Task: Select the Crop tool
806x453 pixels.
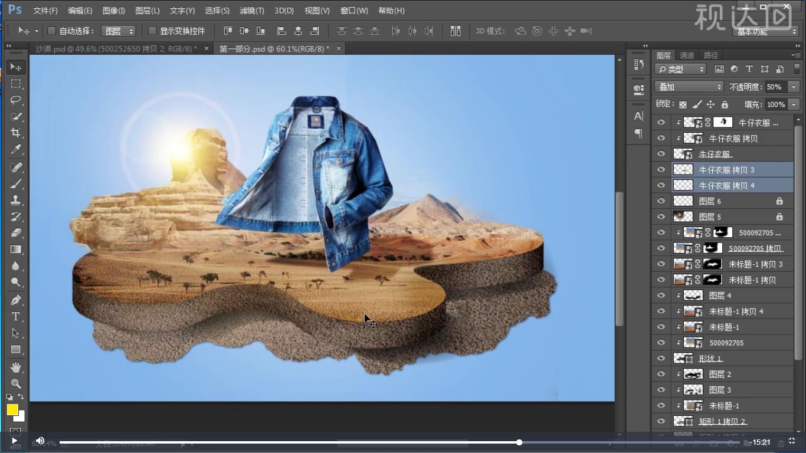Action: (16, 133)
